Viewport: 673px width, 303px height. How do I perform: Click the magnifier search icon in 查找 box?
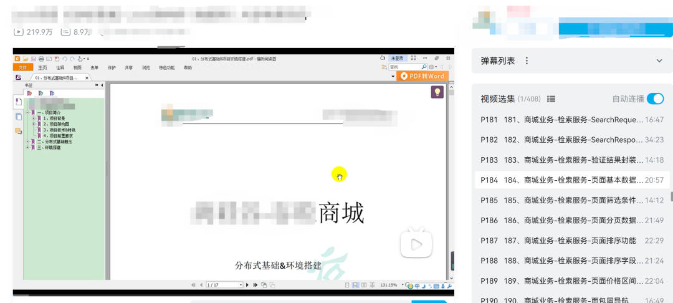coord(424,67)
